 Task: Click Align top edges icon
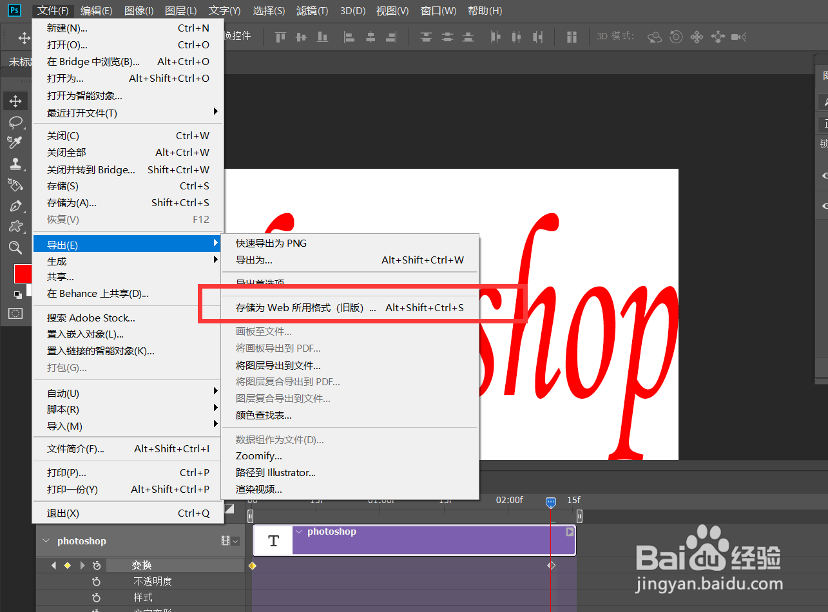280,37
